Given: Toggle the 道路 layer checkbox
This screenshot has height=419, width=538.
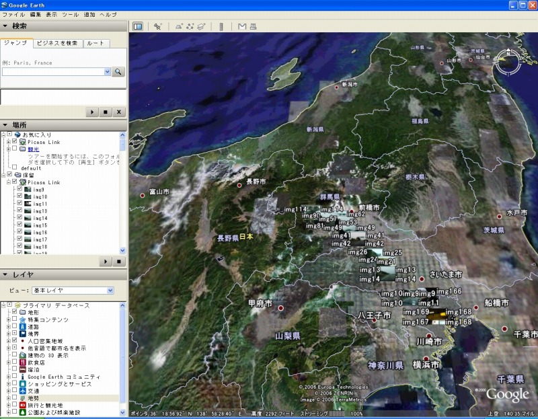Looking at the screenshot, I should [x=15, y=327].
